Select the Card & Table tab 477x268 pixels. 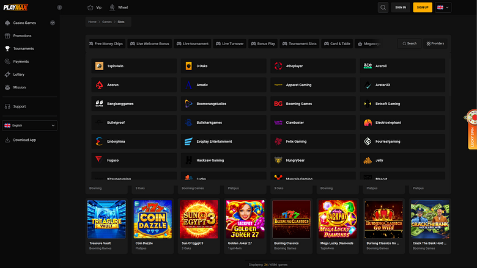337,44
